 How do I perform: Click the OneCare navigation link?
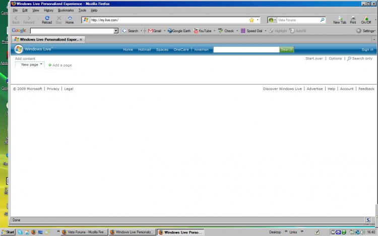coord(181,49)
